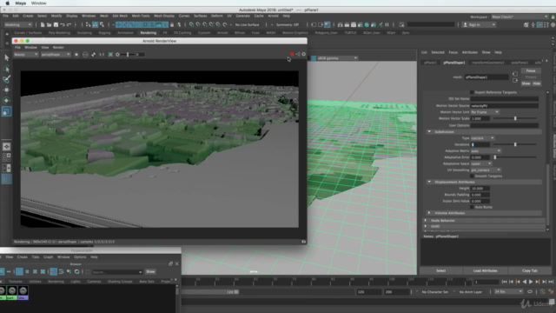Click the play forward button
This screenshot has height=313, width=556.
(x=531, y=282)
